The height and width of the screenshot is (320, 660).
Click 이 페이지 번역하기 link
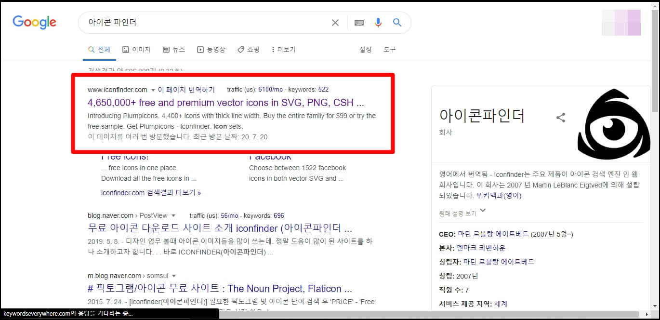click(x=186, y=90)
